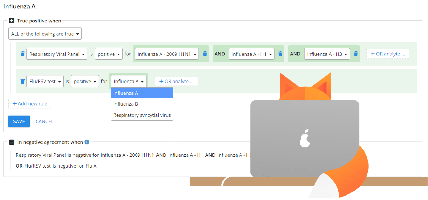The height and width of the screenshot is (200, 428).
Task: Select highlighted Influenza A list option
Action: click(x=142, y=93)
